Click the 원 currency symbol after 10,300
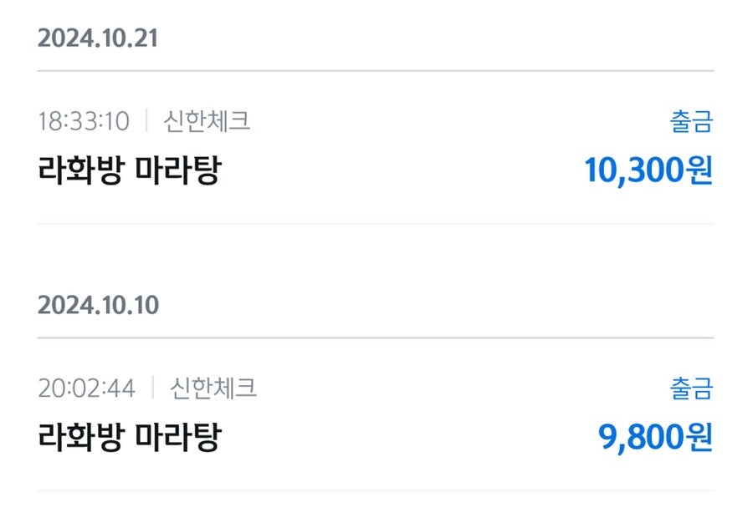The image size is (753, 528). tap(700, 170)
